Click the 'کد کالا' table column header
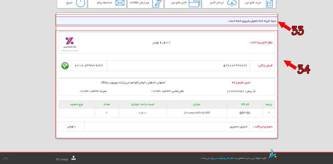The image size is (333, 164). 245,104
